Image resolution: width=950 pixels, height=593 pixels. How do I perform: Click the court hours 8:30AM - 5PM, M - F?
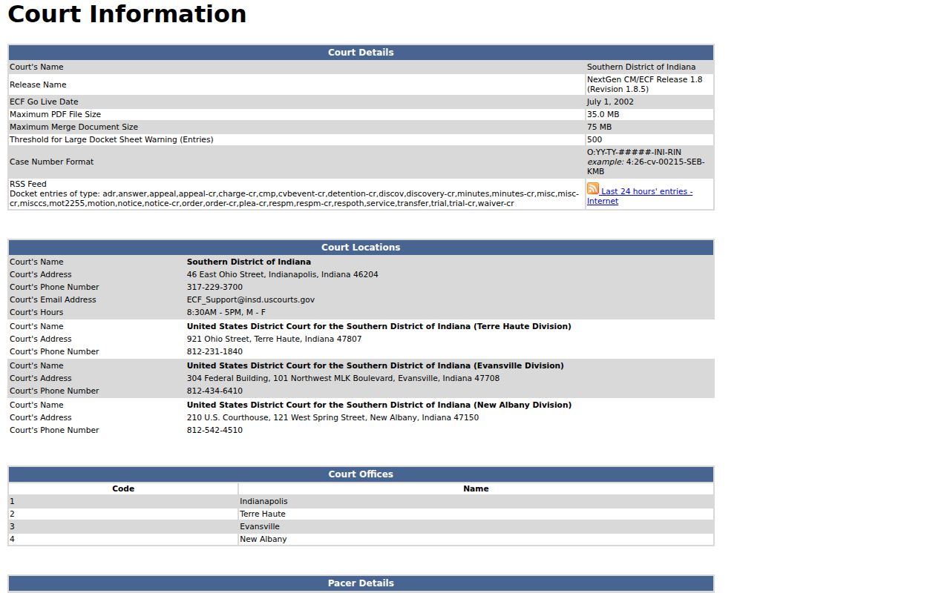pos(226,312)
